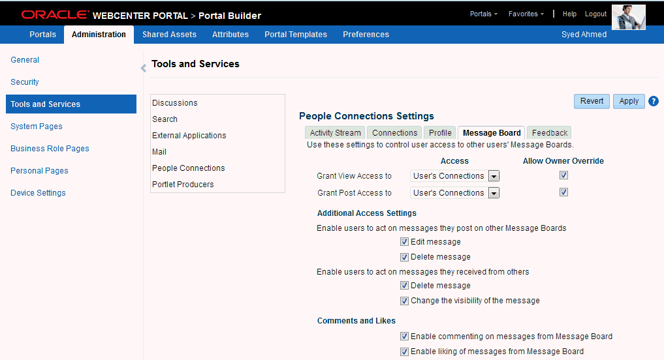
Task: Open Device Settings in sidebar
Action: tap(38, 193)
